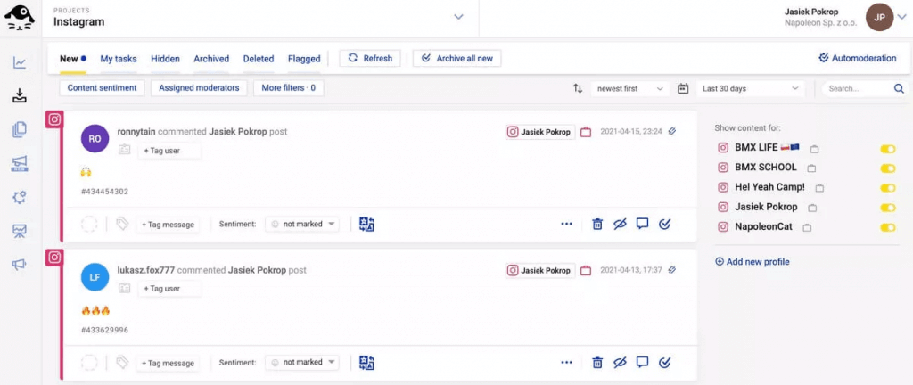Click the RO avatar of ronnytain
The height and width of the screenshot is (385, 913).
pyautogui.click(x=95, y=140)
